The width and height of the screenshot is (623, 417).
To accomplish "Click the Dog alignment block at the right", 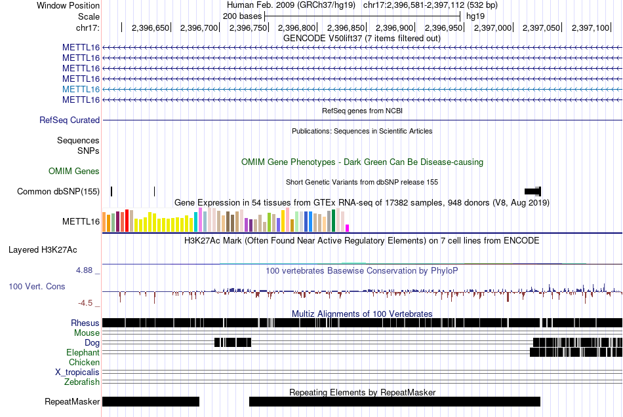I will (578, 342).
